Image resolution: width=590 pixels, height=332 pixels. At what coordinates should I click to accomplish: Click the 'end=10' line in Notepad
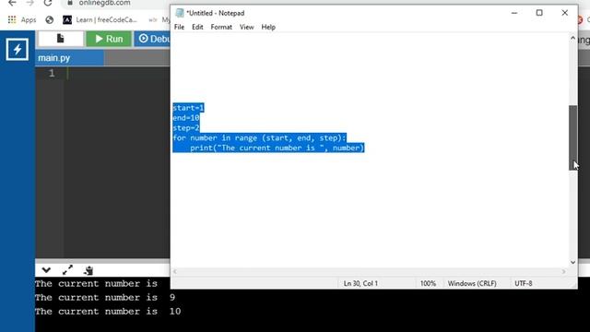pyautogui.click(x=186, y=118)
